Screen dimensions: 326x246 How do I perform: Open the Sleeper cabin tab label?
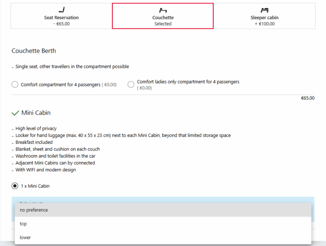coord(264,18)
